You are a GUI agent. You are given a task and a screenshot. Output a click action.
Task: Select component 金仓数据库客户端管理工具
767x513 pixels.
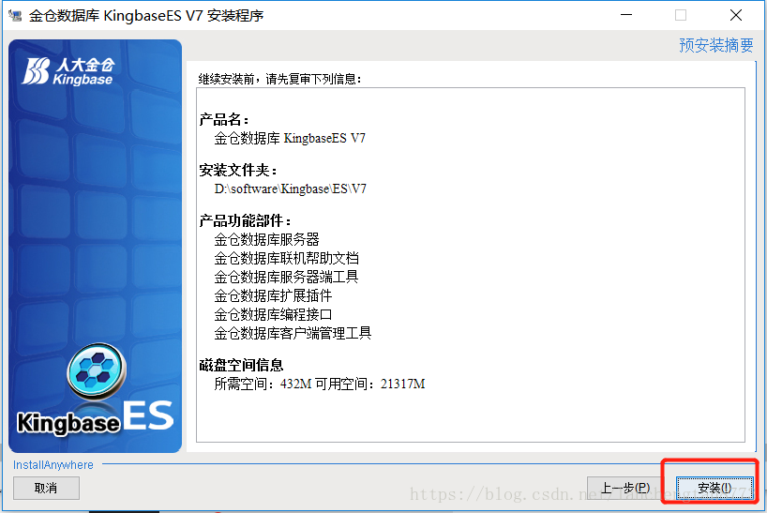[x=293, y=333]
